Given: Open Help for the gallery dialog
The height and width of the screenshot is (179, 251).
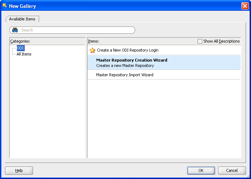Looking at the screenshot, I should (19, 171).
